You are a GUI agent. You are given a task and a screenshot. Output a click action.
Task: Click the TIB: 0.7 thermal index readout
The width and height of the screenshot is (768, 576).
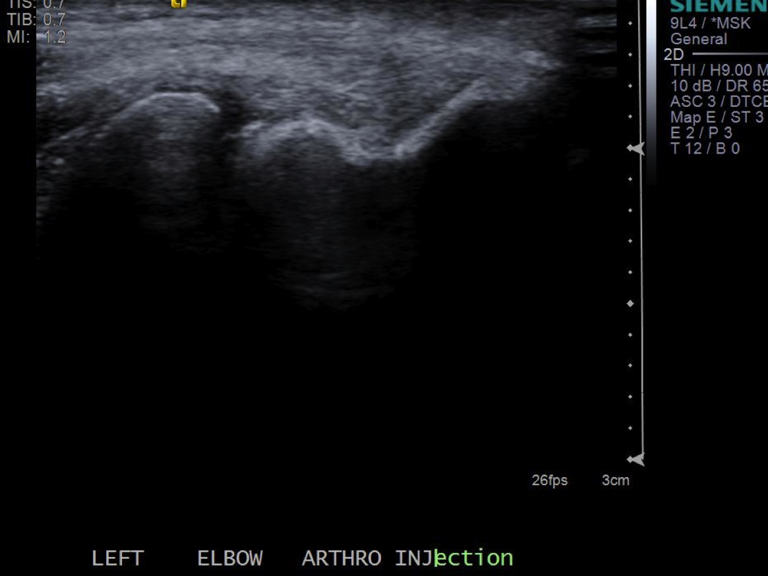coord(36,20)
